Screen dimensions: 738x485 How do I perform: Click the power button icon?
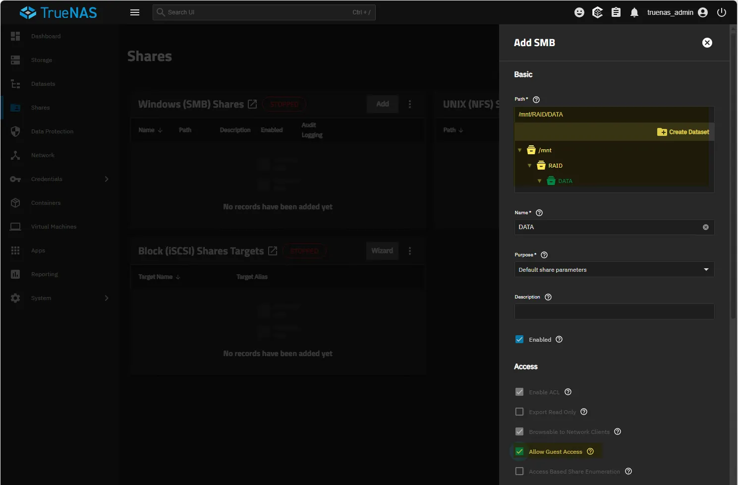(x=722, y=12)
